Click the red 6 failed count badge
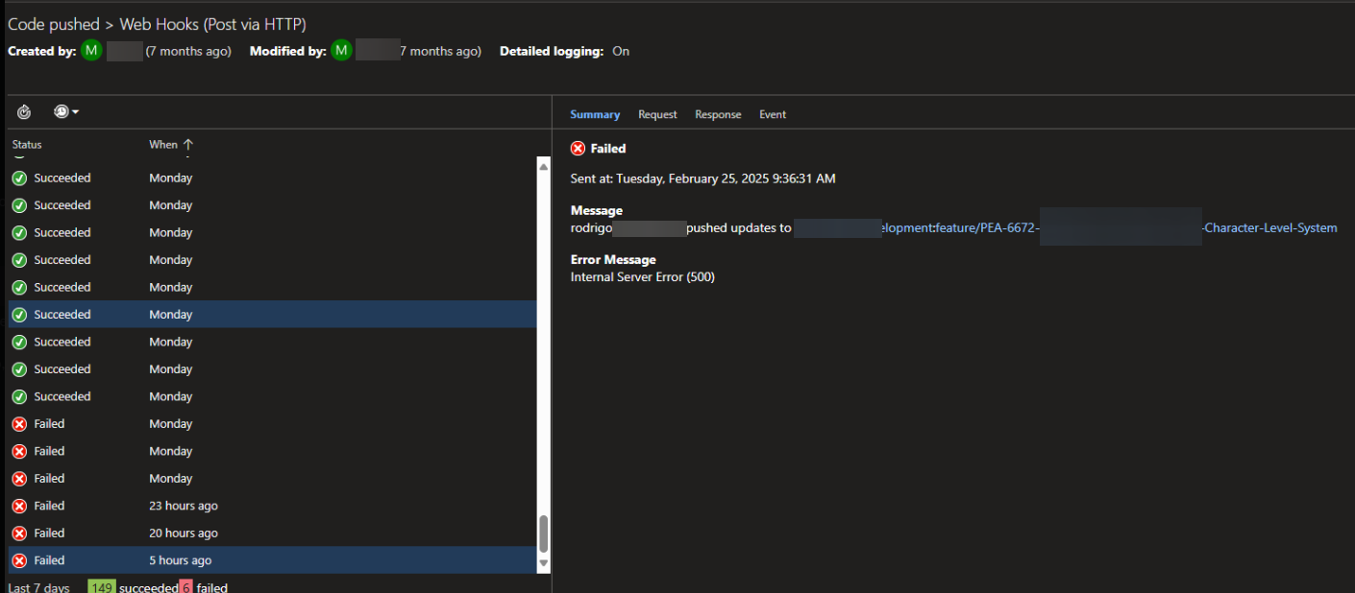 pyautogui.click(x=185, y=587)
